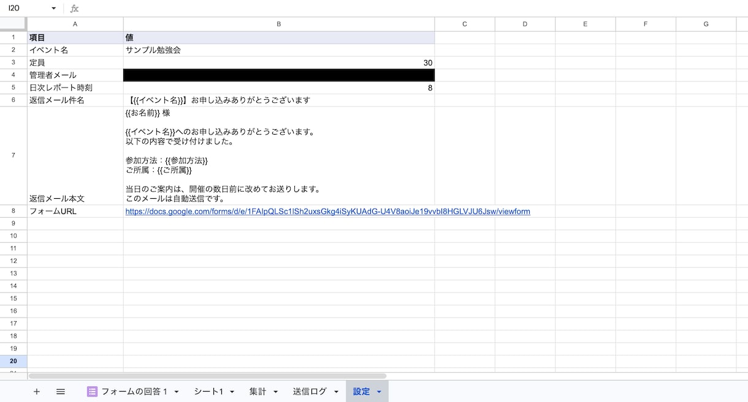The height and width of the screenshot is (402, 748).
Task: Click cell フォームURL
Action: [x=75, y=211]
